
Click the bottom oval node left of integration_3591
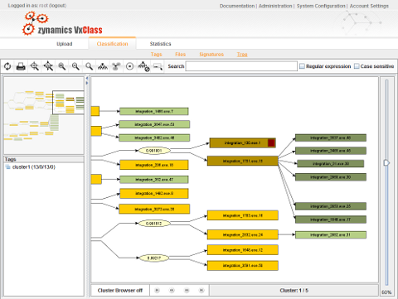coord(154,258)
